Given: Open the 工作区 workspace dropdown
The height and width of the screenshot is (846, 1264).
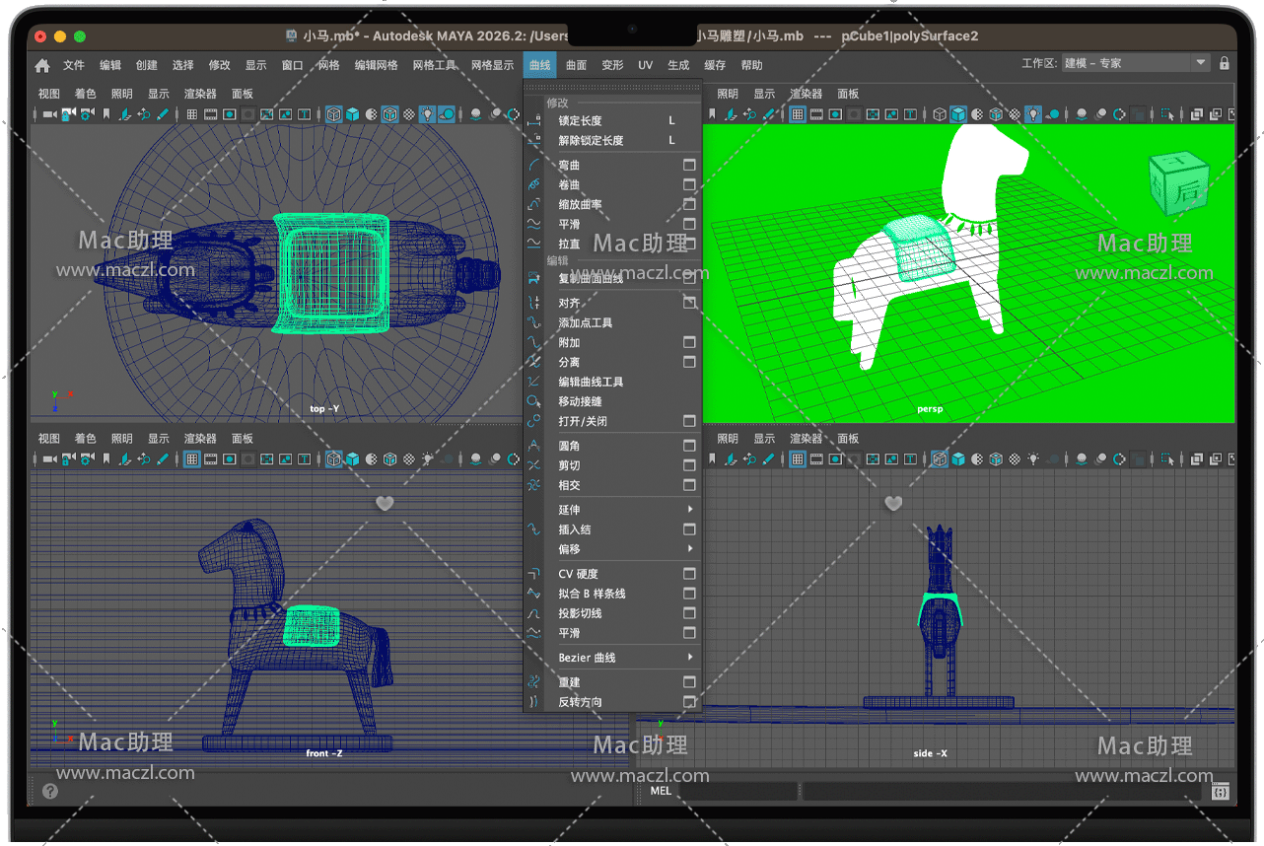Looking at the screenshot, I should tap(1136, 63).
